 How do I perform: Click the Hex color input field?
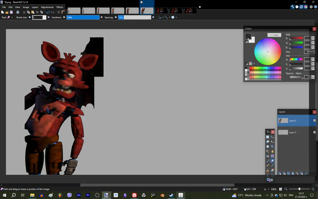coord(309,52)
